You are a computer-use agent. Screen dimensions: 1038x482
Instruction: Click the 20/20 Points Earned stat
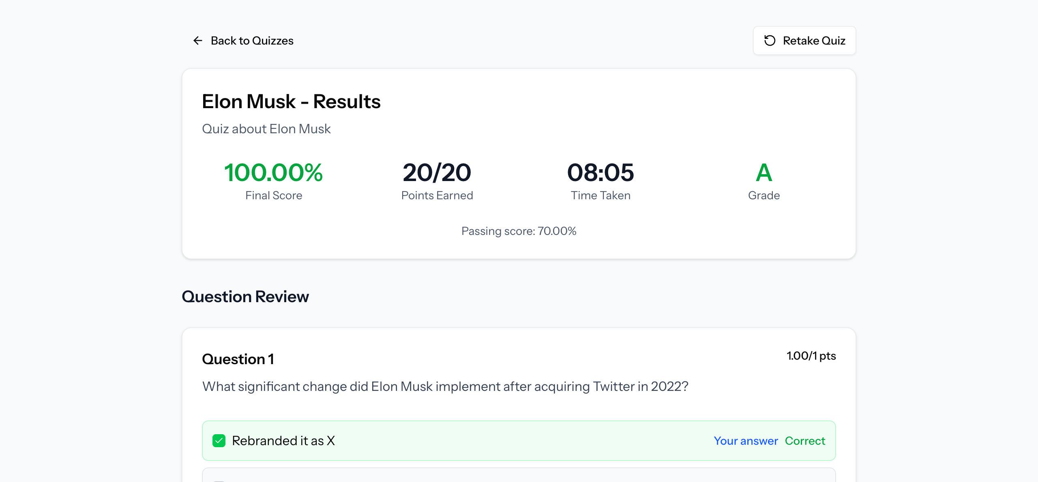tap(436, 173)
